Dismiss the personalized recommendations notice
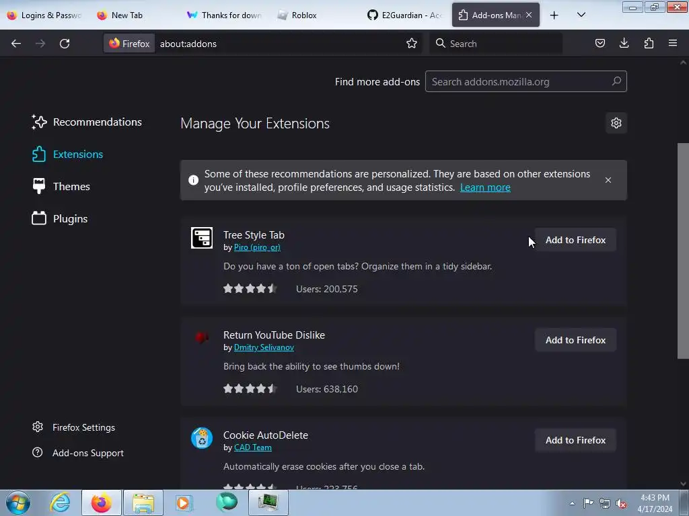 [608, 180]
